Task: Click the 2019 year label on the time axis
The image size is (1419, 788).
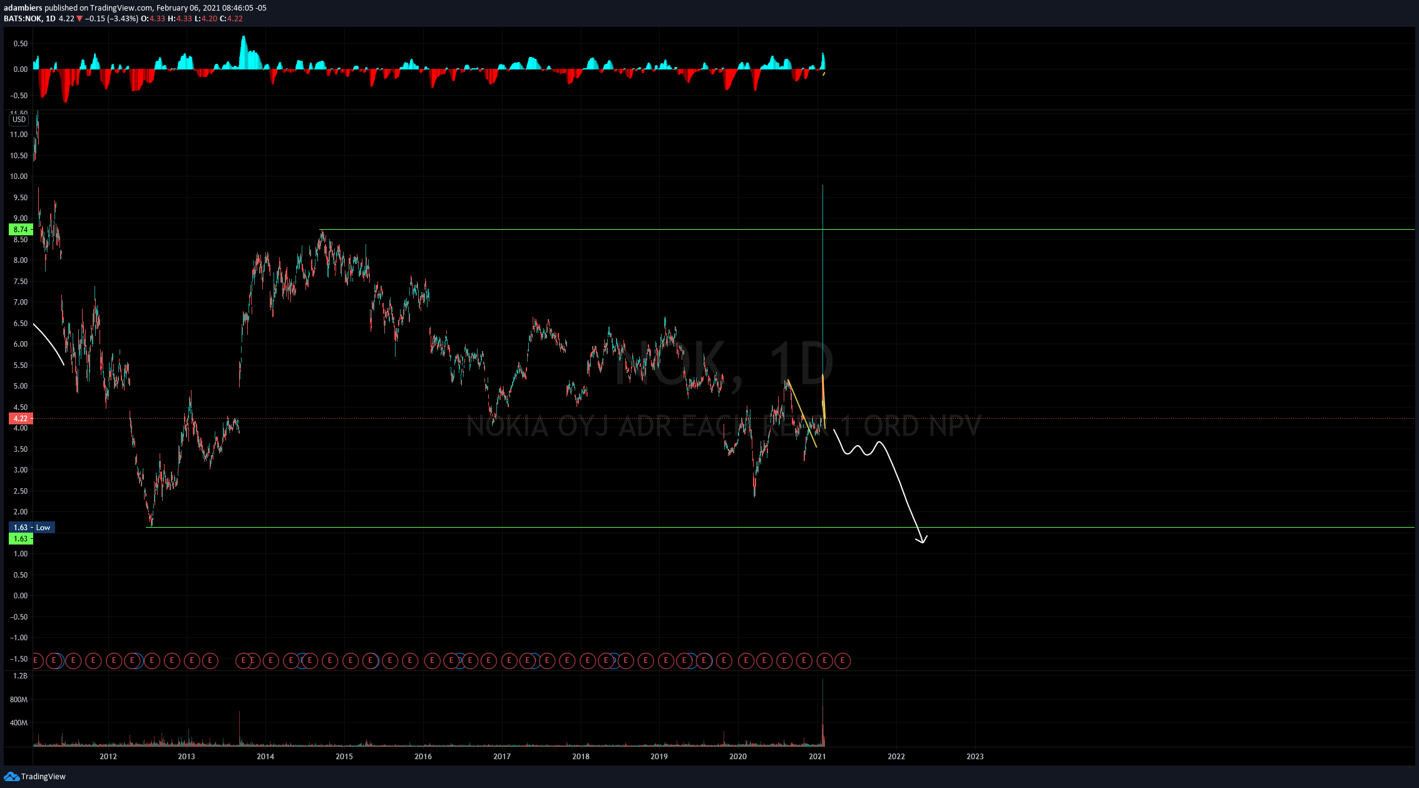Action: point(659,756)
